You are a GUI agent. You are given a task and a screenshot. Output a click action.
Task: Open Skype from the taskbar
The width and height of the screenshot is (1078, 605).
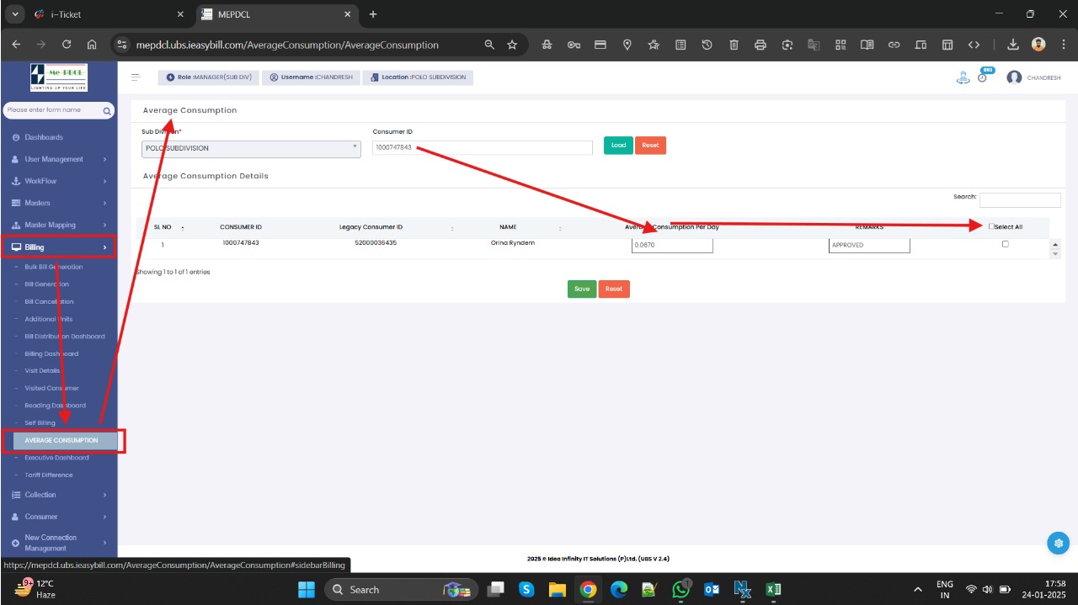527,589
